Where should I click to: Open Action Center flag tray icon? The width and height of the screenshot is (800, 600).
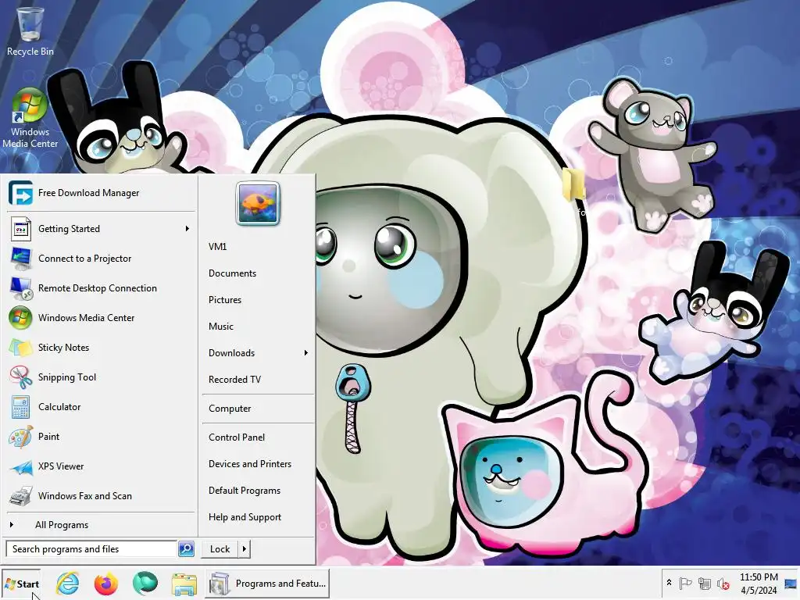point(685,583)
